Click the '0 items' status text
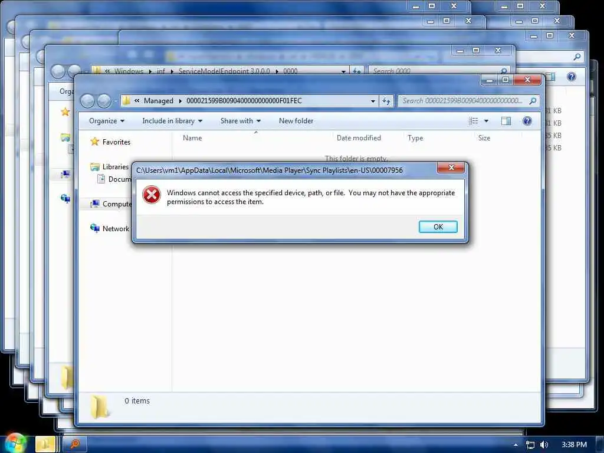 [137, 401]
